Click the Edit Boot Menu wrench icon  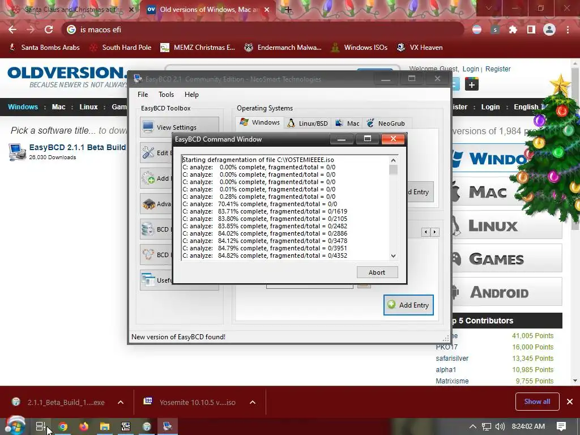tap(148, 152)
